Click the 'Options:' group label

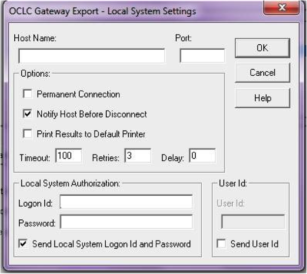[35, 74]
